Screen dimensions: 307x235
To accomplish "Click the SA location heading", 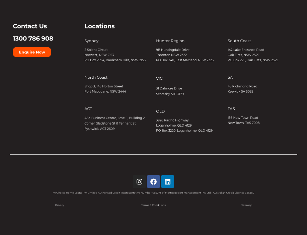I will click(230, 77).
